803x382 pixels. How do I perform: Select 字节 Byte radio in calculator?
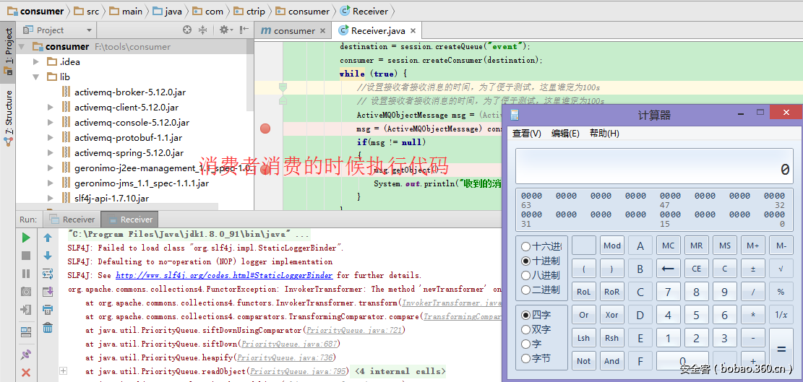coord(525,358)
